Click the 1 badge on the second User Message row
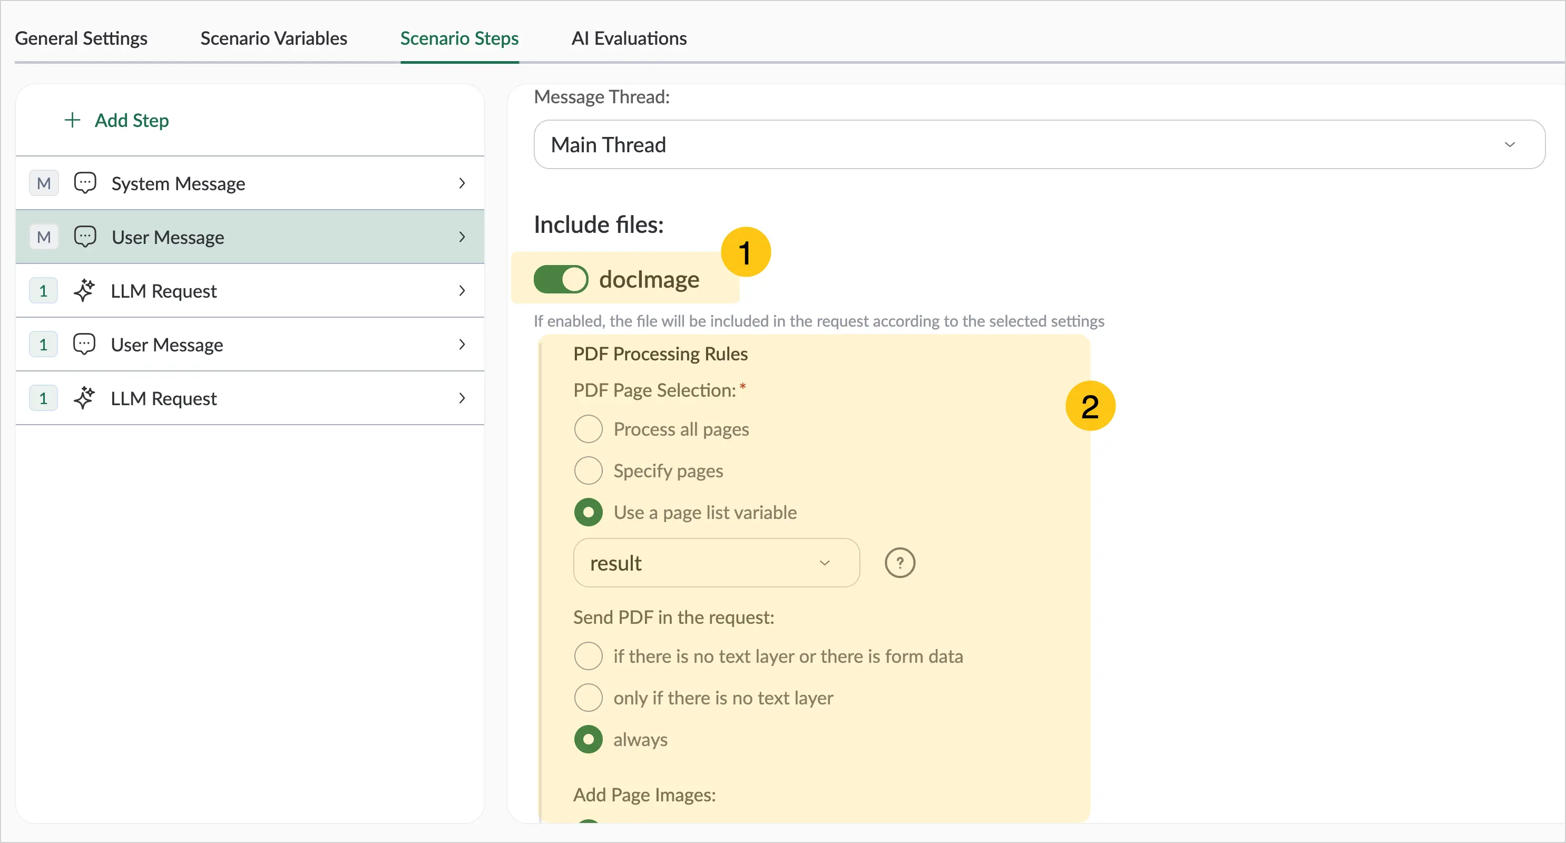The height and width of the screenshot is (843, 1566). coord(43,344)
